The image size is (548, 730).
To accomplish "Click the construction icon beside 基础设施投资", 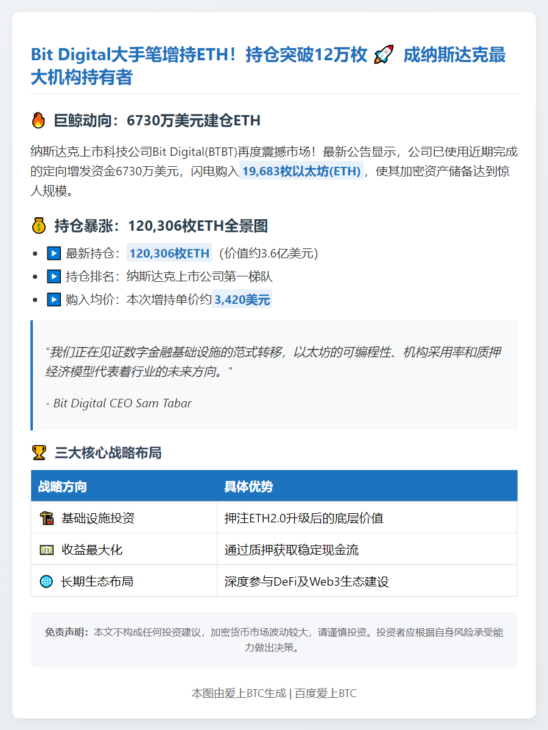I will coord(46,518).
